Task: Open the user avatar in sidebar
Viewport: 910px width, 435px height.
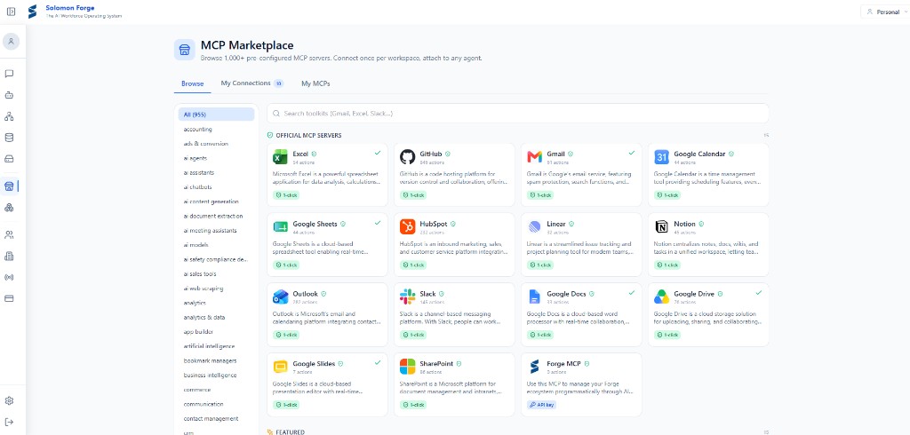Action: [x=11, y=42]
